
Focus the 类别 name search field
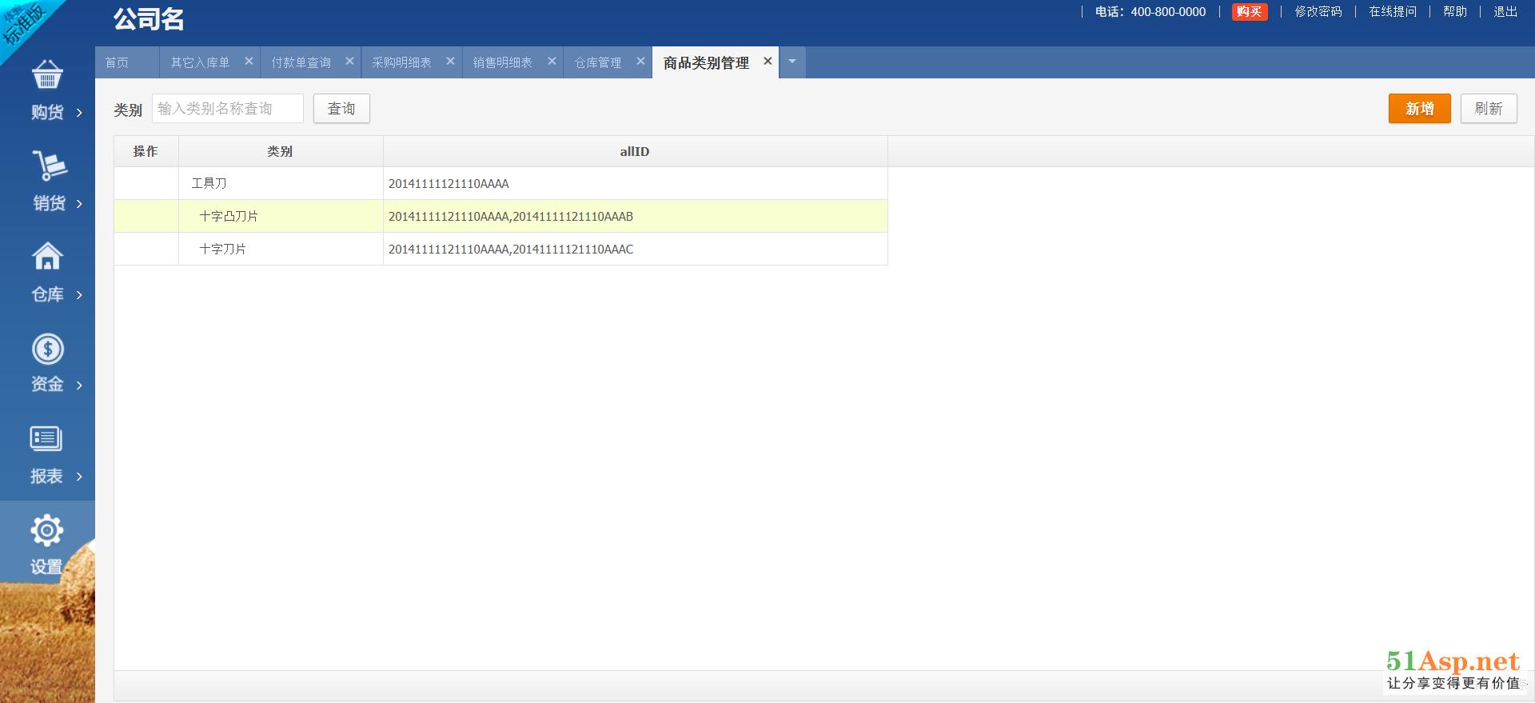[x=228, y=109]
